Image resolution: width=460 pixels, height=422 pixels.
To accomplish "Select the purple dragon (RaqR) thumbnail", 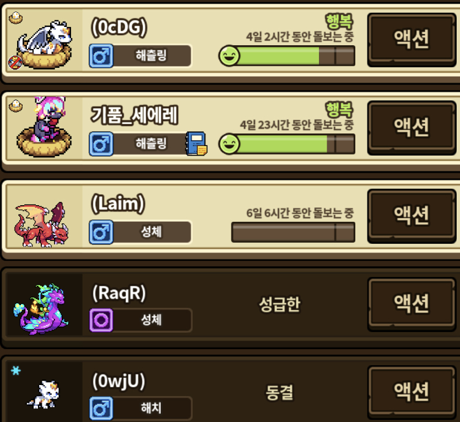I will point(41,309).
